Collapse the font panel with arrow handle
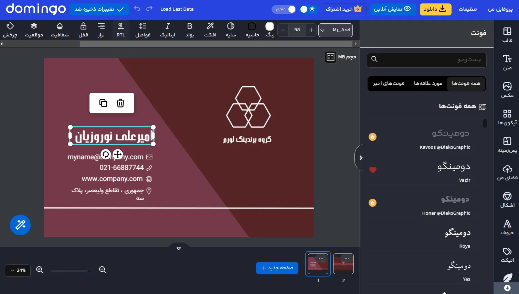519x294 pixels. [x=360, y=158]
